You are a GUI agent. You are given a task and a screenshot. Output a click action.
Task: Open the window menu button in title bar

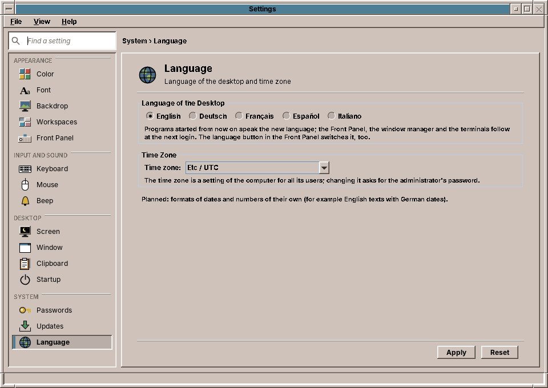click(x=10, y=9)
